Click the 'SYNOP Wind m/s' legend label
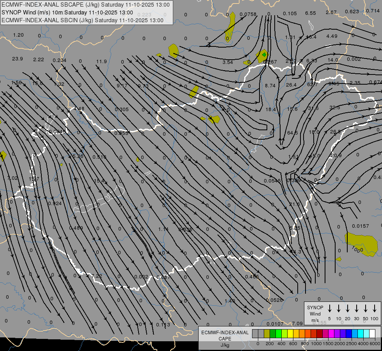 pyautogui.click(x=315, y=314)
